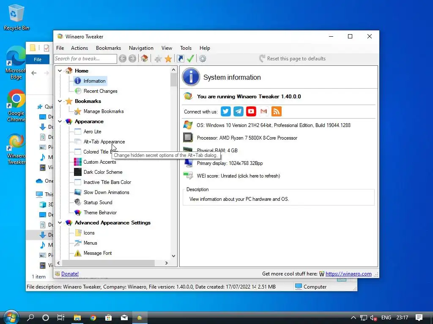Collapse the Bookmarks tree node
433x324 pixels.
pos(60,101)
